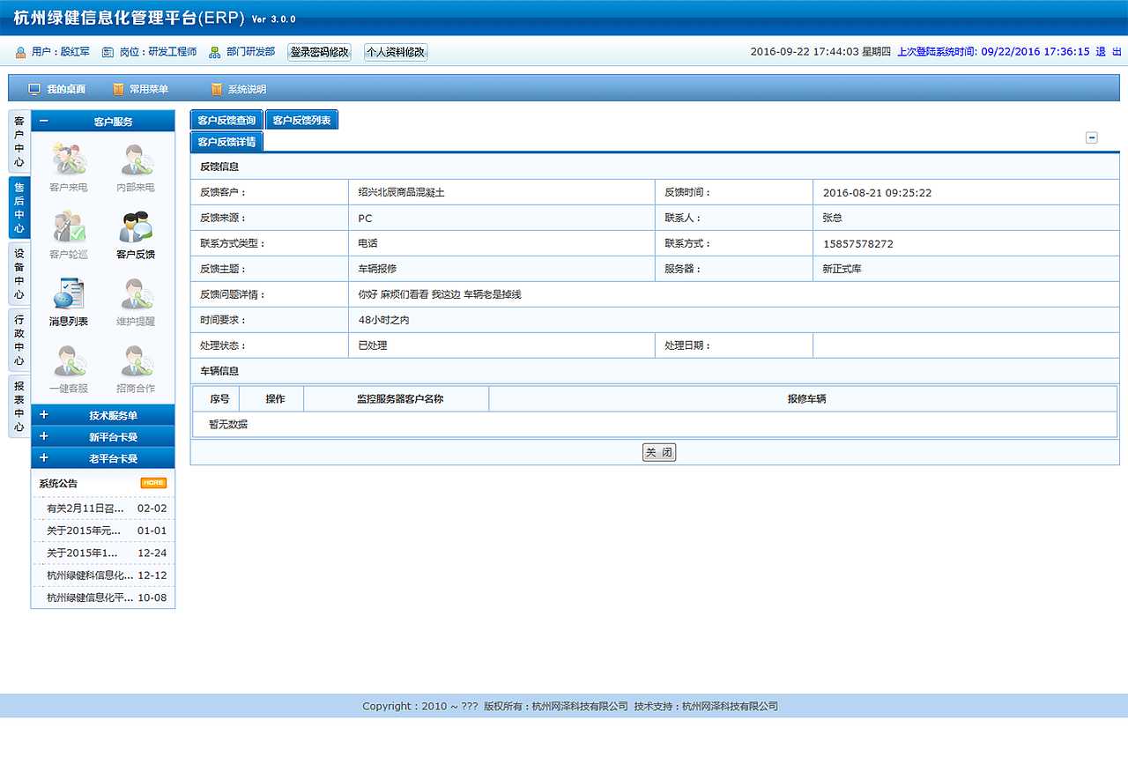Click feedback subject value 车辆报修
The width and height of the screenshot is (1128, 772).
[377, 269]
